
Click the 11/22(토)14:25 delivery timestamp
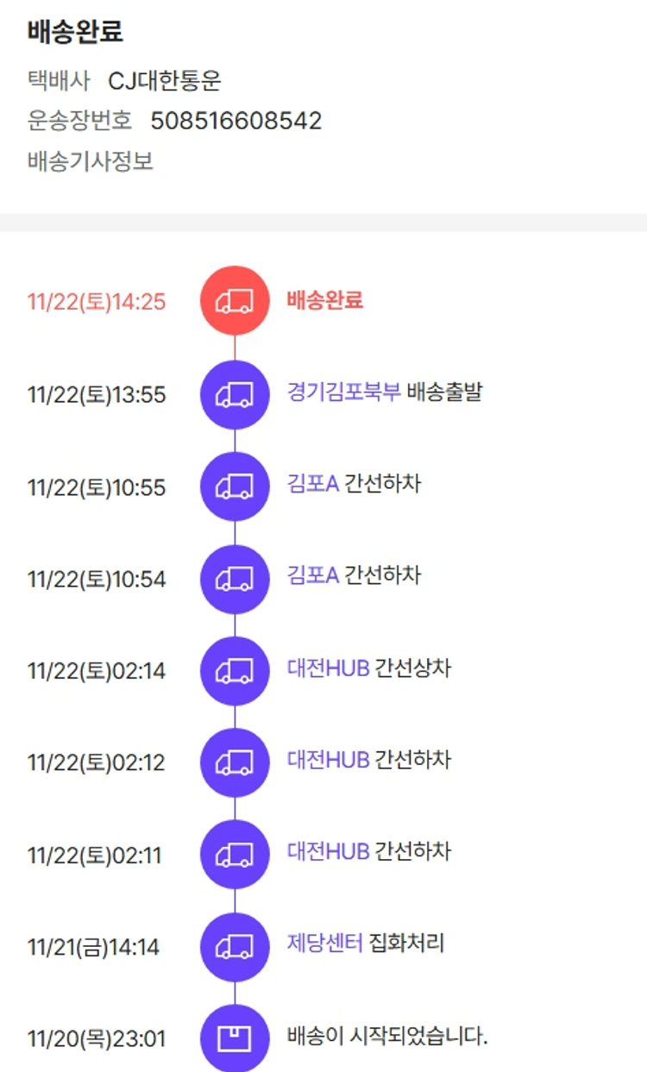(97, 302)
